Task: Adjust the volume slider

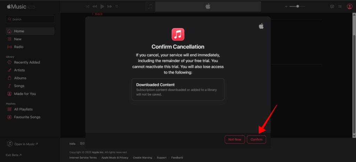Action: click(298, 7)
